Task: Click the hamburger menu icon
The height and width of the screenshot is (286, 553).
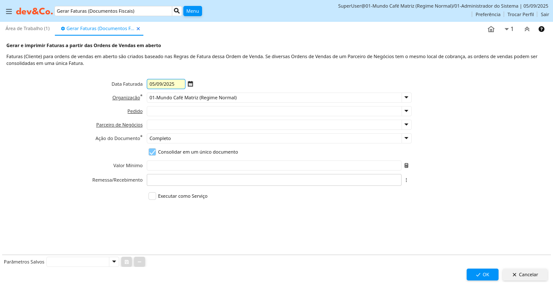Action: 9,11
